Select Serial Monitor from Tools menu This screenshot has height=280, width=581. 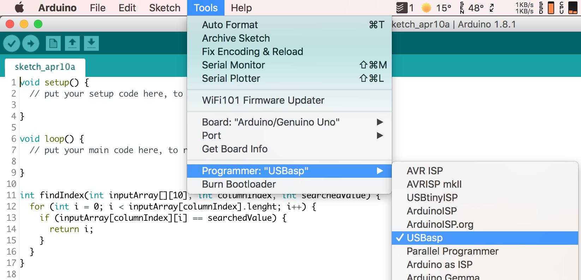pyautogui.click(x=233, y=65)
